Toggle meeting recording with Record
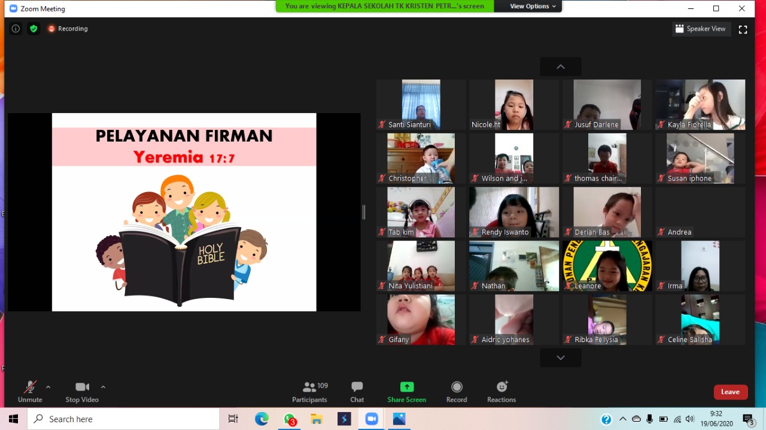The width and height of the screenshot is (766, 430). (x=457, y=392)
